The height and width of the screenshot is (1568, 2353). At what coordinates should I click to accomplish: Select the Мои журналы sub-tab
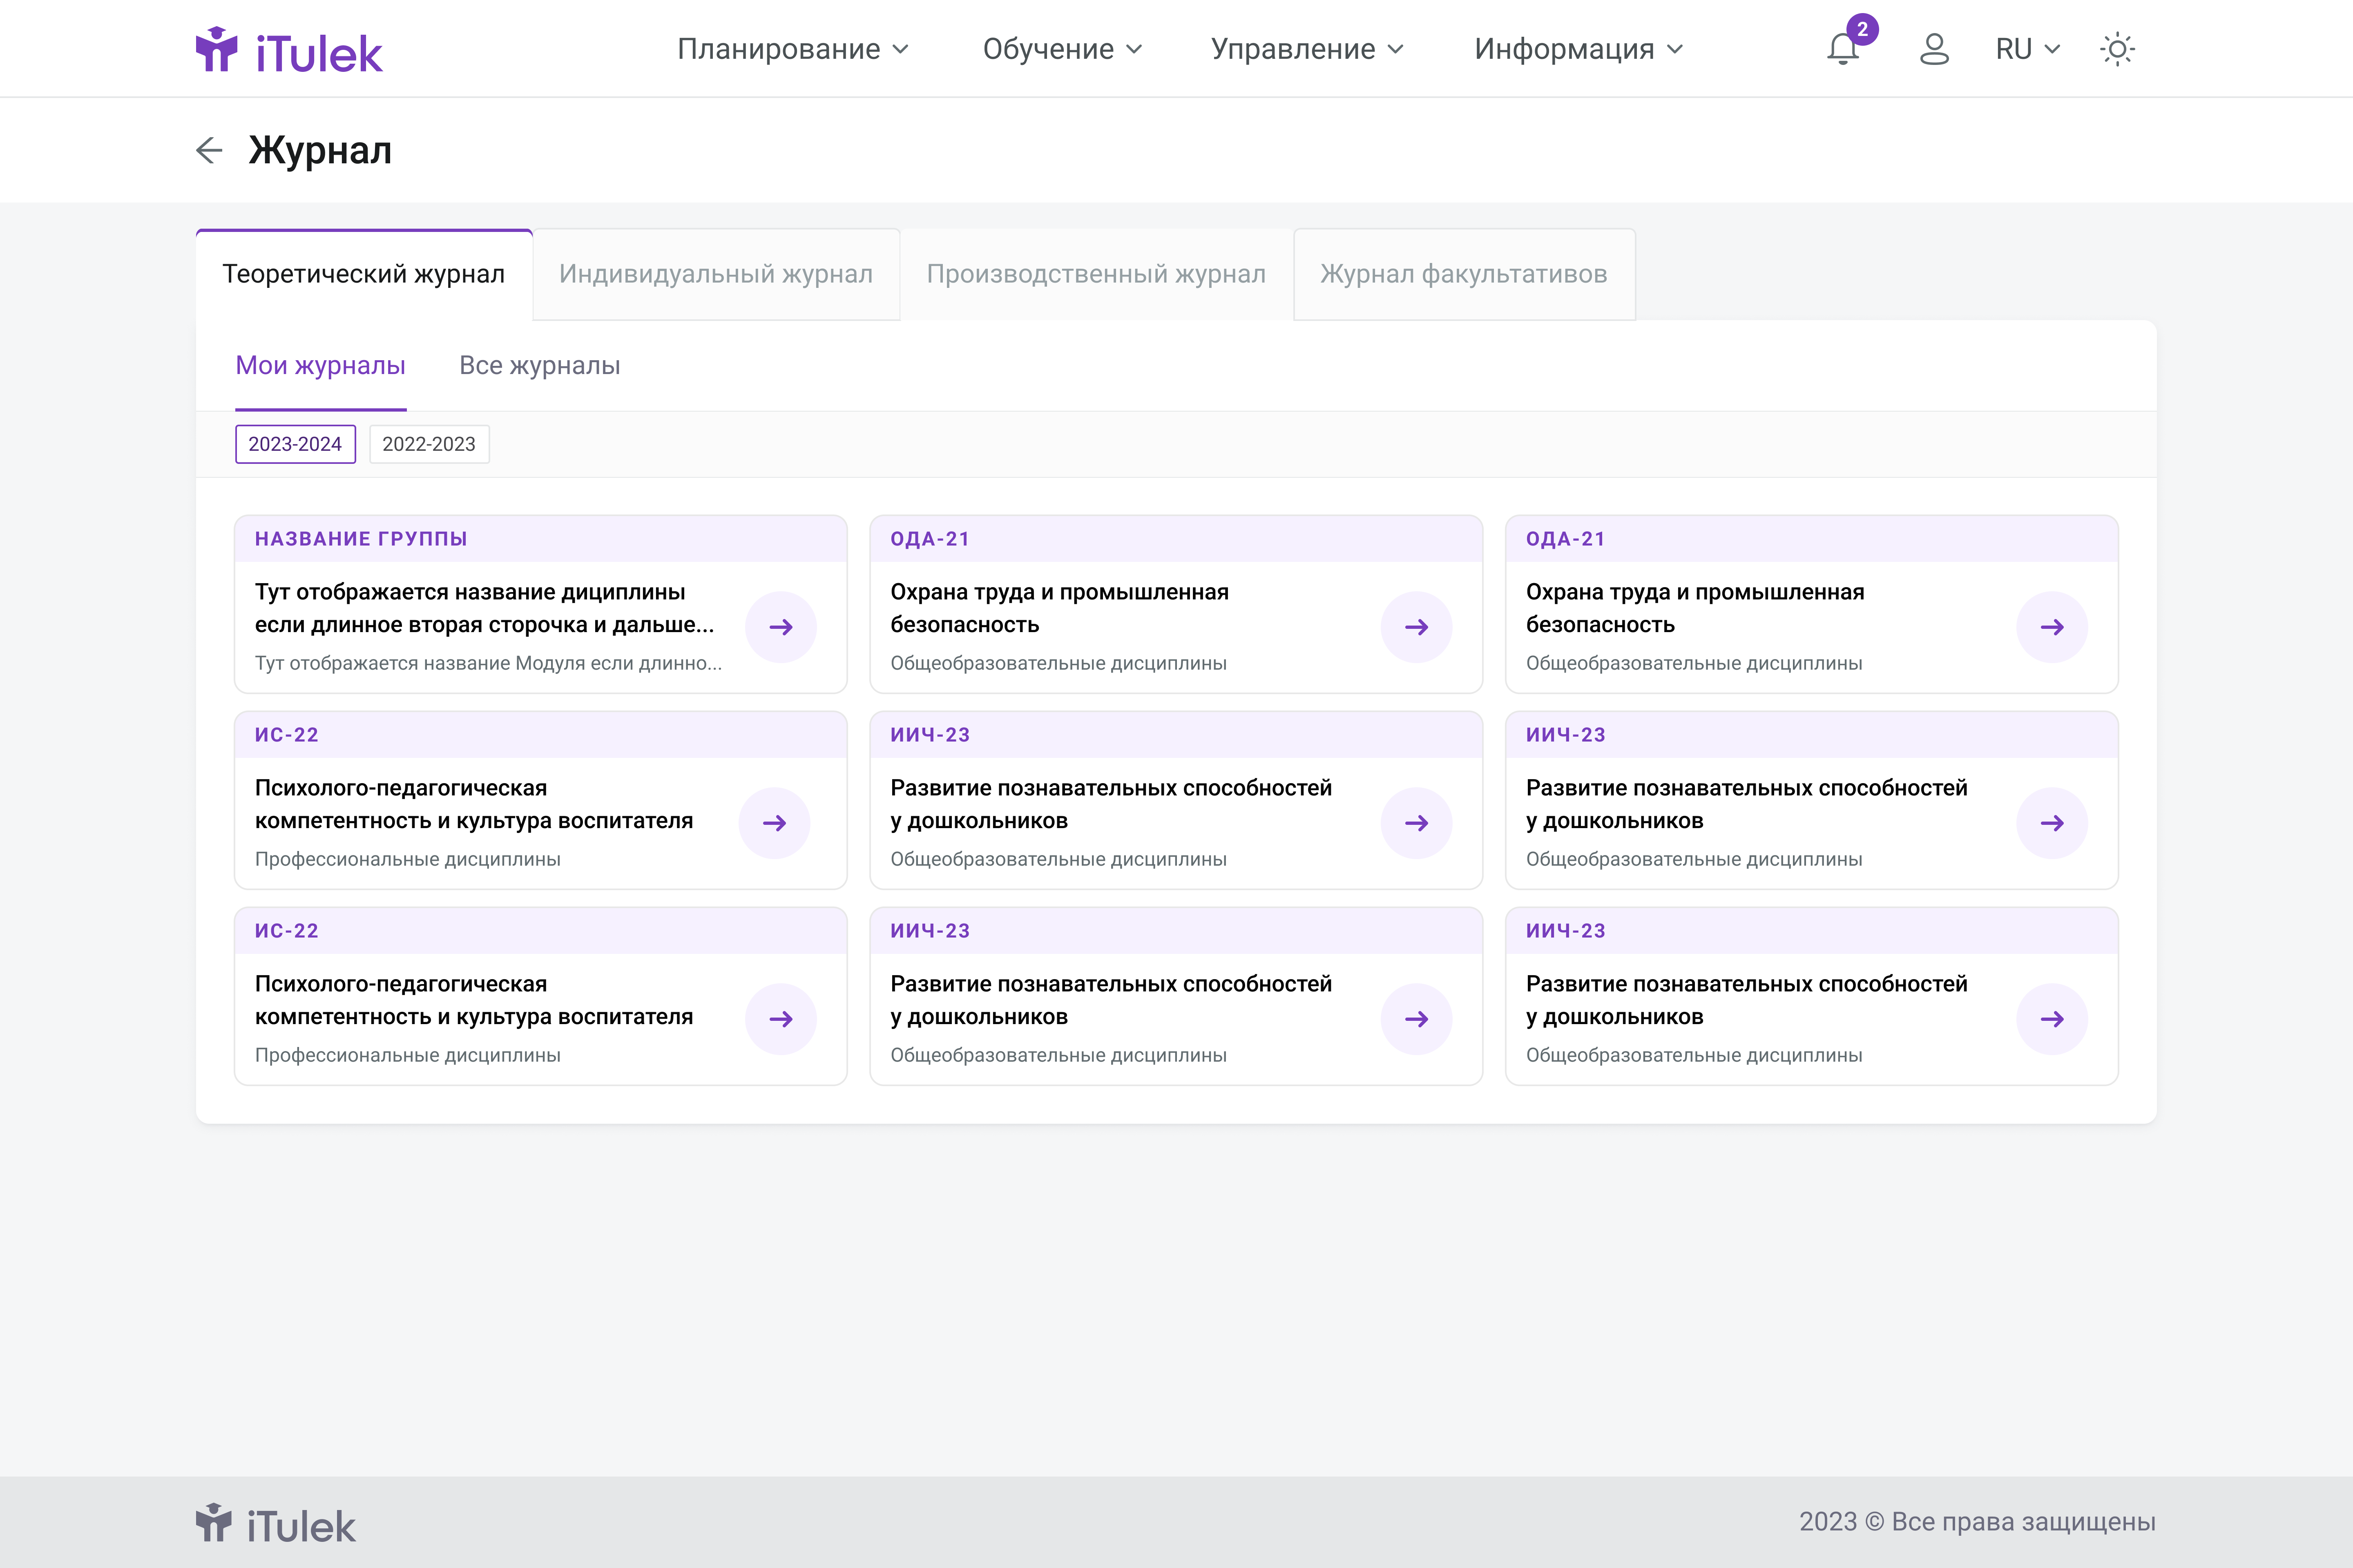click(320, 366)
